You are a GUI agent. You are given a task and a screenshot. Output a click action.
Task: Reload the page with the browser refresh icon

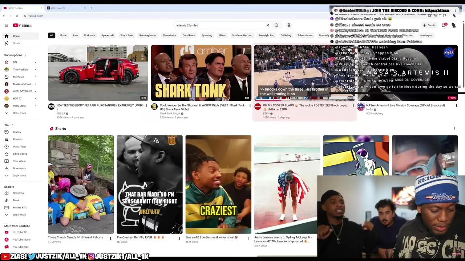[17, 16]
